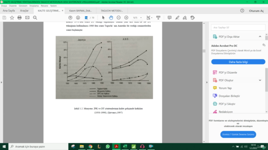Switch to the Araçlar tab
The image size is (268, 150).
point(24,10)
